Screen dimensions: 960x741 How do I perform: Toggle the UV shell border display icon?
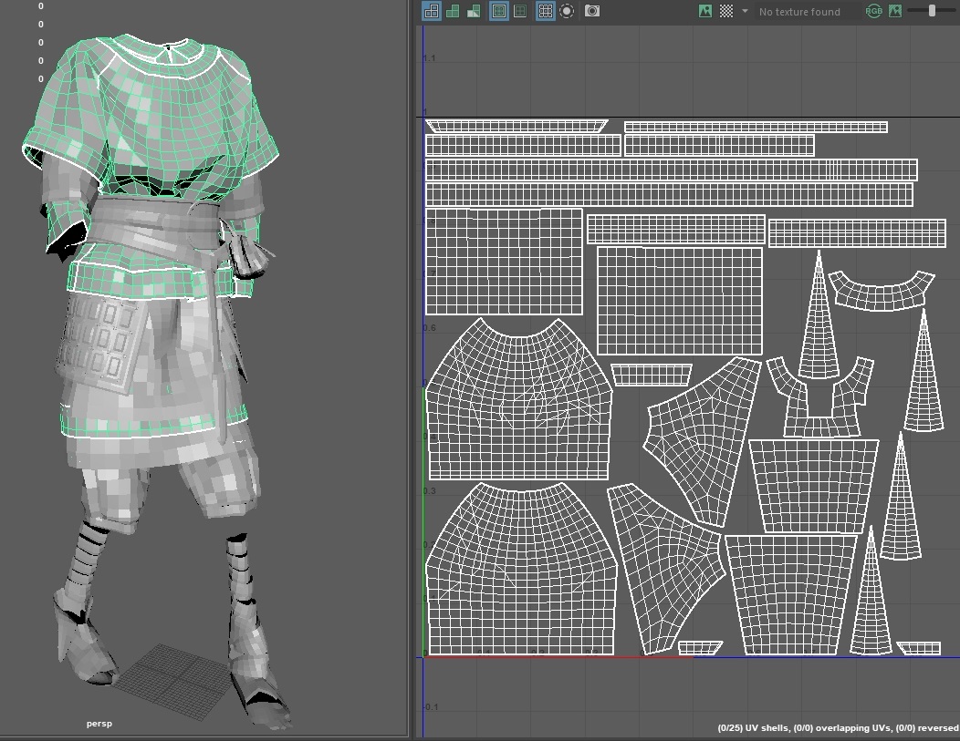pos(430,11)
